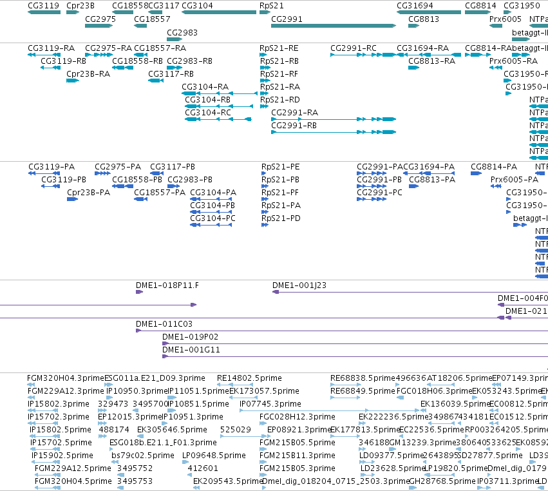Click transcript CG3119-RB
Image resolution: width=548 pixels, height=491 pixels.
pyautogui.click(x=51, y=68)
